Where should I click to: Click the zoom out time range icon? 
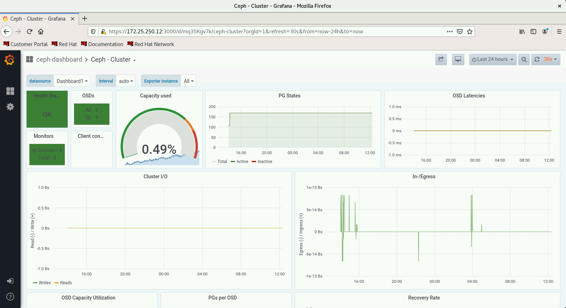tap(524, 60)
